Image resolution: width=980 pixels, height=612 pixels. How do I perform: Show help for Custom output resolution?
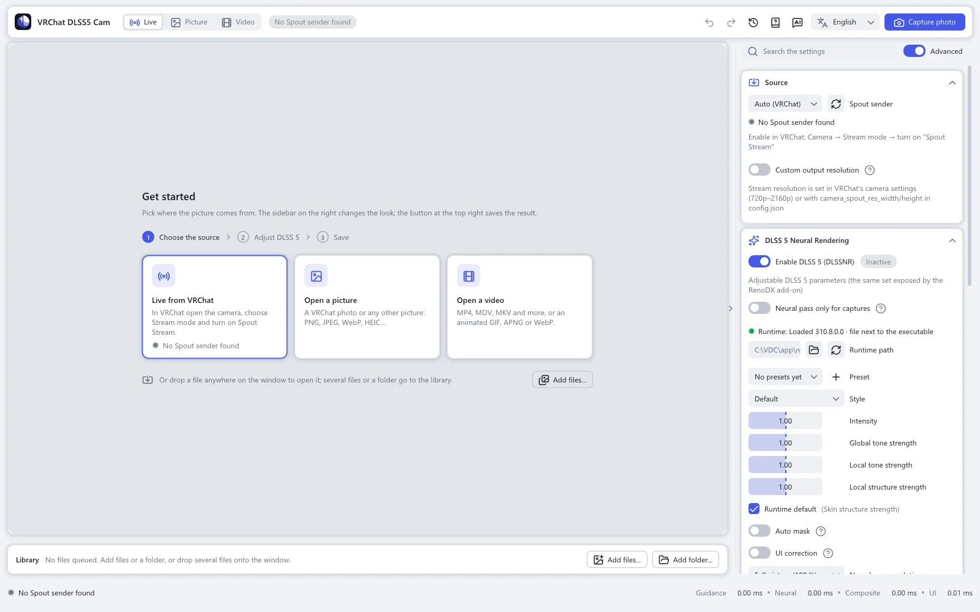tap(870, 170)
